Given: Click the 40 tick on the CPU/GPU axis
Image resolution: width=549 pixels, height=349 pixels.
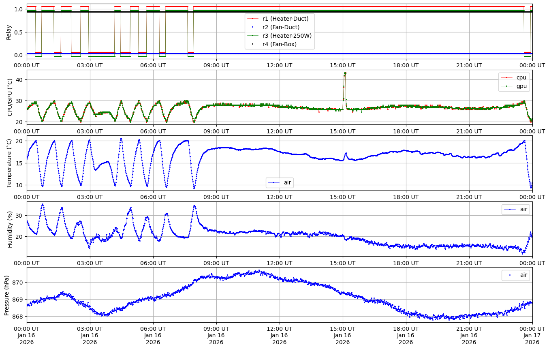Looking at the screenshot, I should 20,80.
